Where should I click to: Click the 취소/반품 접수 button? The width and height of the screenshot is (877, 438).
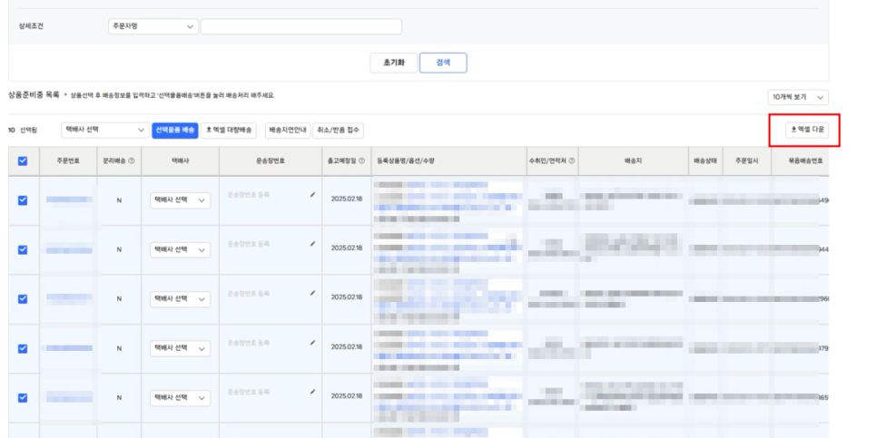[x=338, y=131]
